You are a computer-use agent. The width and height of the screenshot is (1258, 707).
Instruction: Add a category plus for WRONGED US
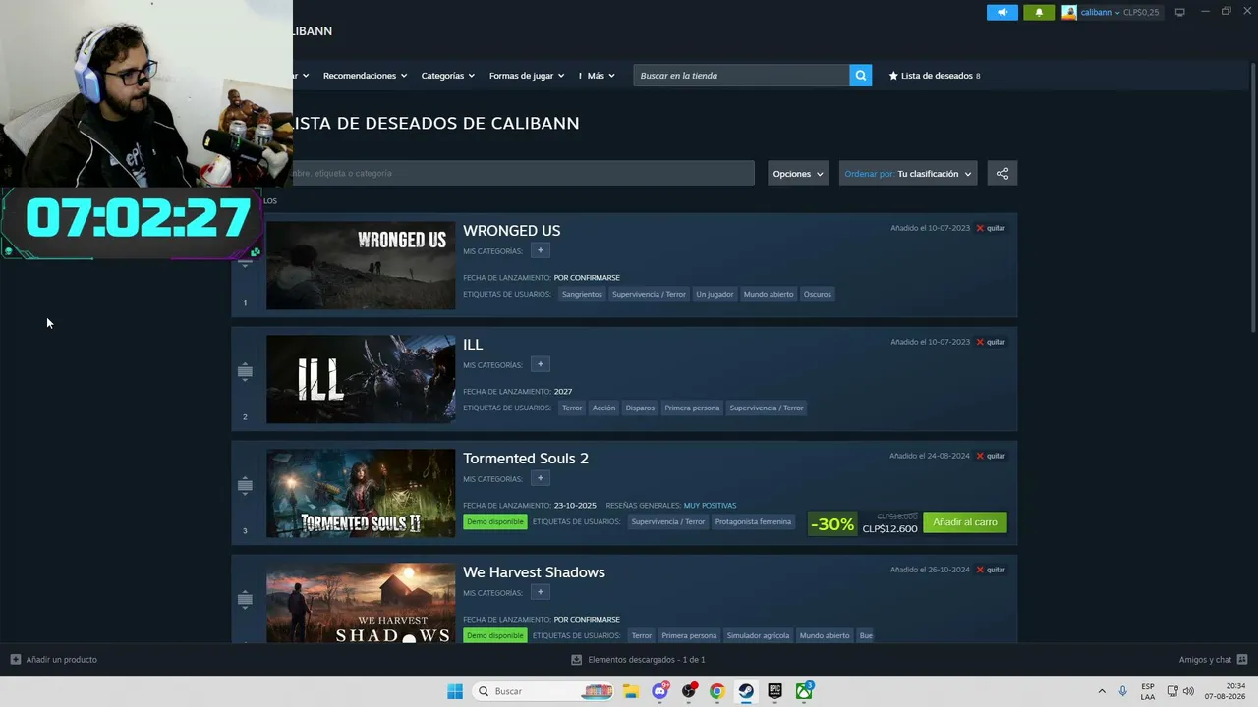(540, 250)
